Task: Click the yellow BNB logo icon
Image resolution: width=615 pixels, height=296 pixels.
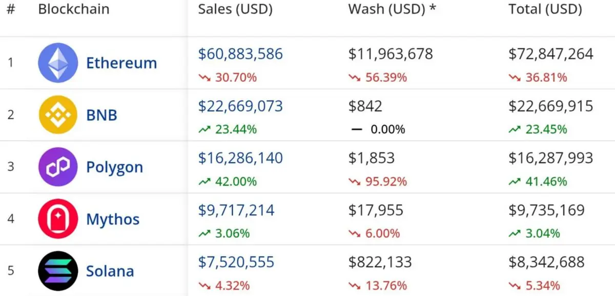Action: 58,115
